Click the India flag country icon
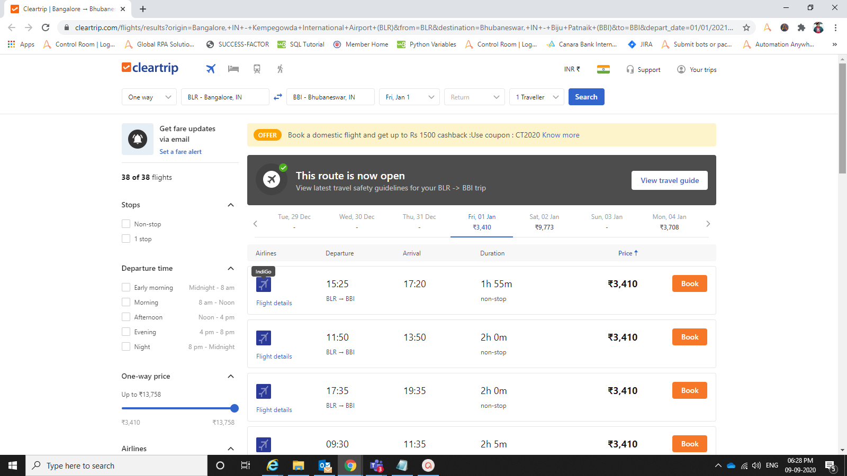847x476 pixels. [603, 69]
